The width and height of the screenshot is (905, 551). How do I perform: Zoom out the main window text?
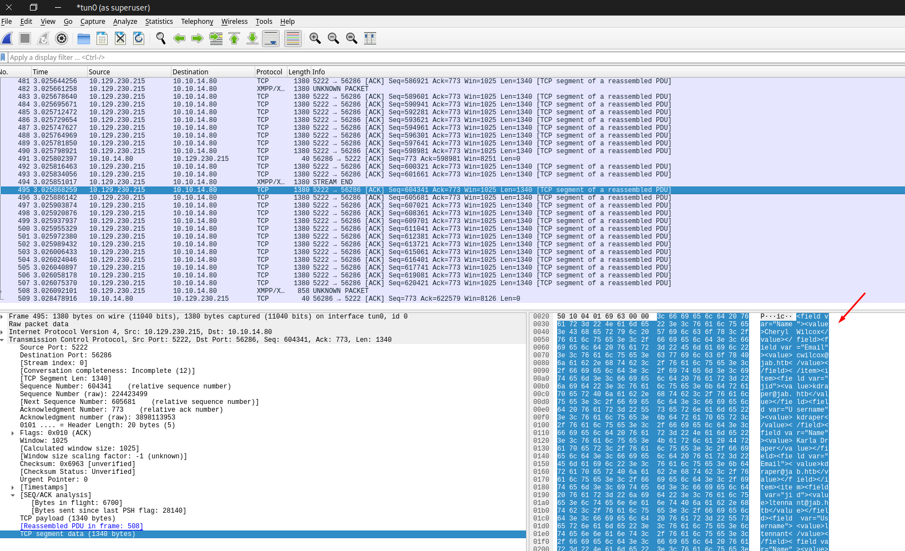[333, 38]
